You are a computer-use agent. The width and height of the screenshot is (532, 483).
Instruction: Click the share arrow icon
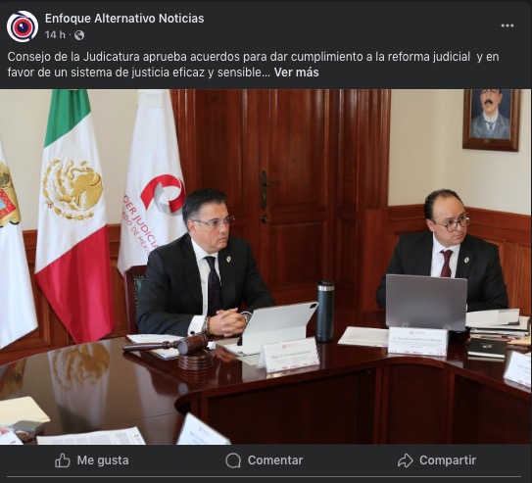click(x=405, y=460)
